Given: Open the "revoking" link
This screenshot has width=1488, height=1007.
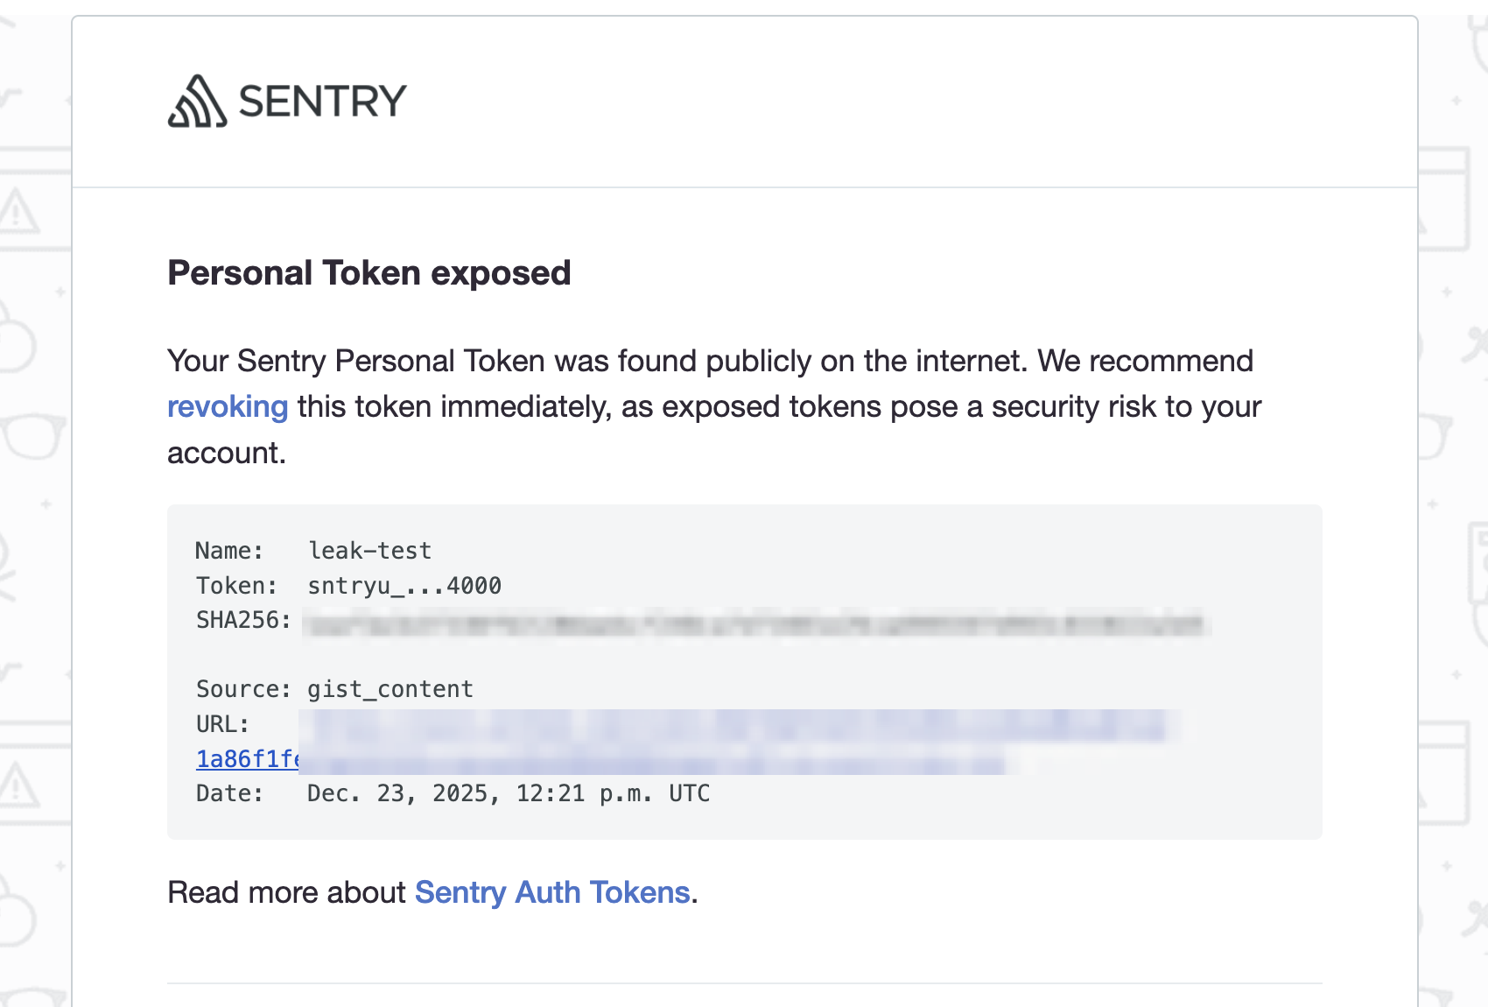Looking at the screenshot, I should 228,407.
